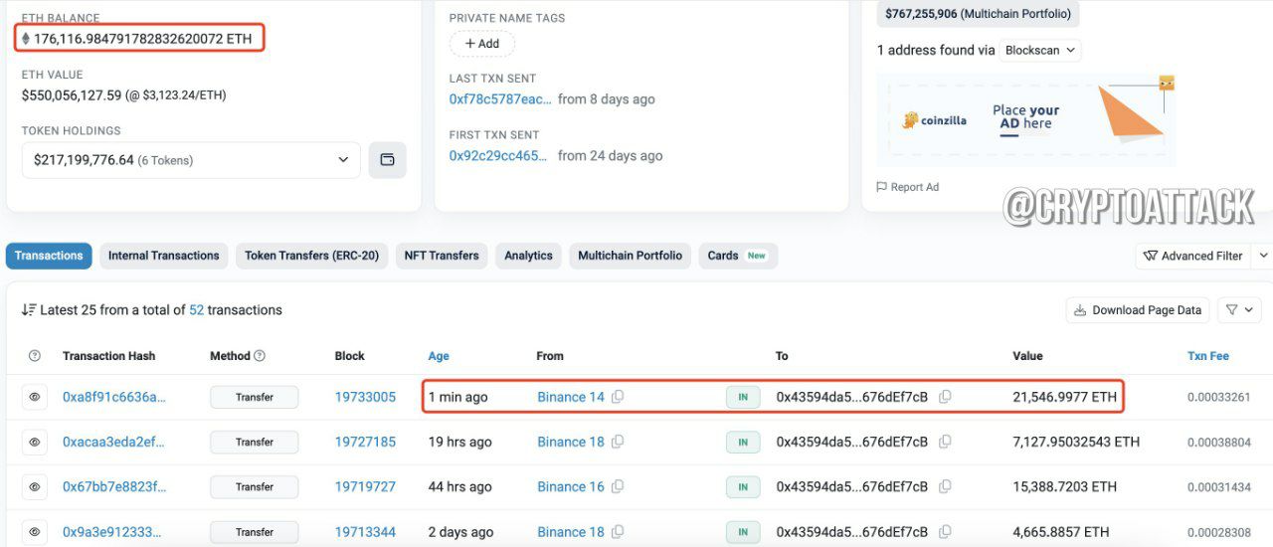The image size is (1273, 547).
Task: Open last transaction 0xf78c5787eac link
Action: (500, 99)
